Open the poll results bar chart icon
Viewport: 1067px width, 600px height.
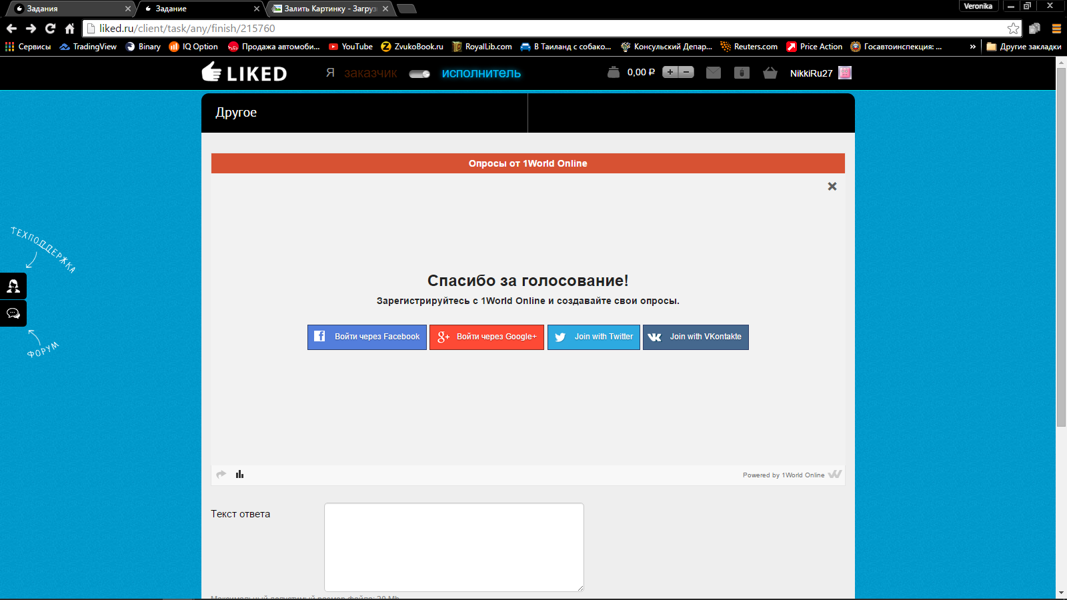240,474
